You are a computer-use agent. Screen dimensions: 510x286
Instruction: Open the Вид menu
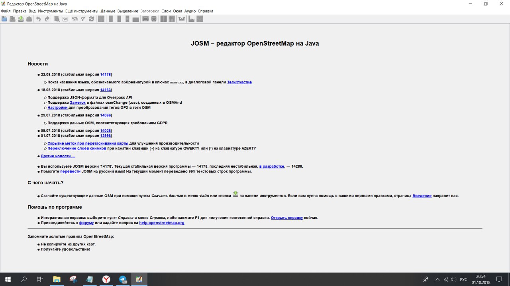pos(32,11)
